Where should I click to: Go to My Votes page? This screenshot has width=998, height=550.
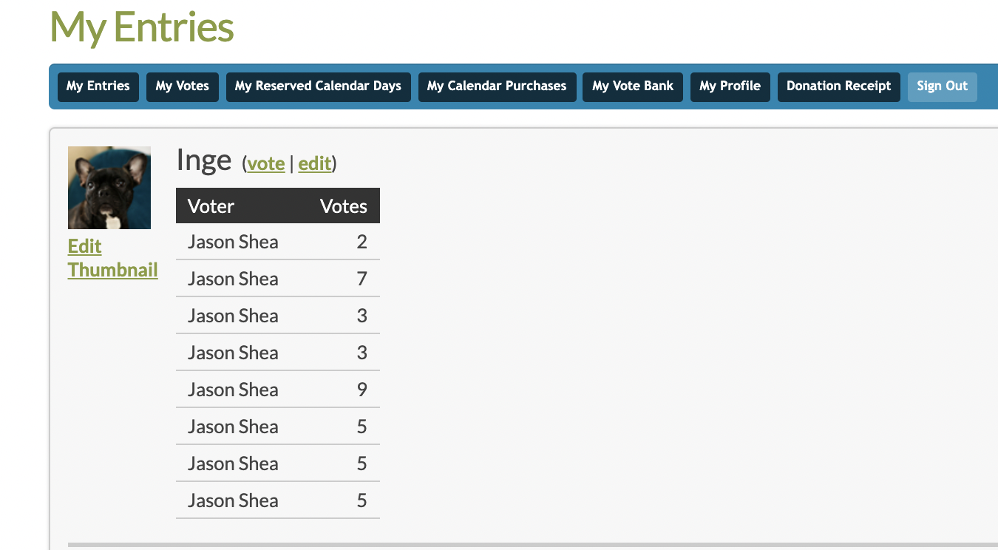tap(182, 86)
